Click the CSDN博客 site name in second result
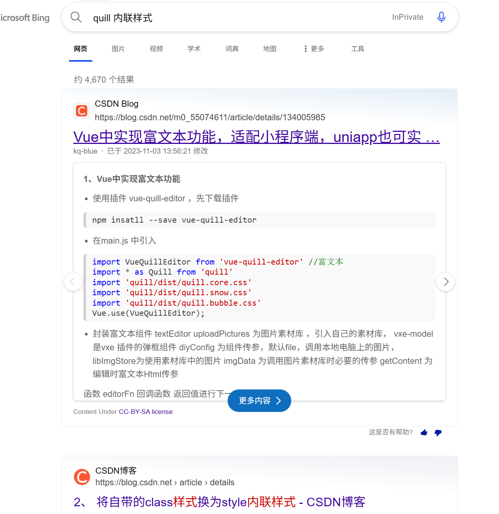Viewport: 499px width, 514px height. (x=116, y=471)
